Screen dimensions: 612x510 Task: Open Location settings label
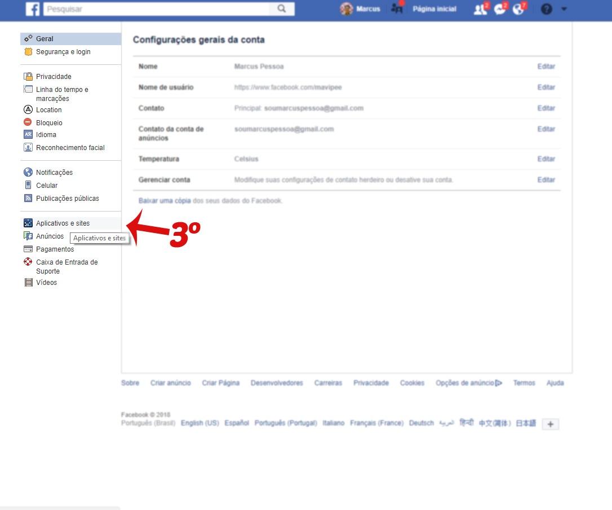click(49, 110)
